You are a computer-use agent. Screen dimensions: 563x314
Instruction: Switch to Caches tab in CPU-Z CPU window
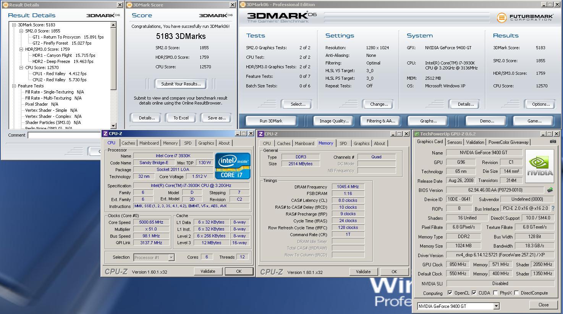pyautogui.click(x=128, y=143)
